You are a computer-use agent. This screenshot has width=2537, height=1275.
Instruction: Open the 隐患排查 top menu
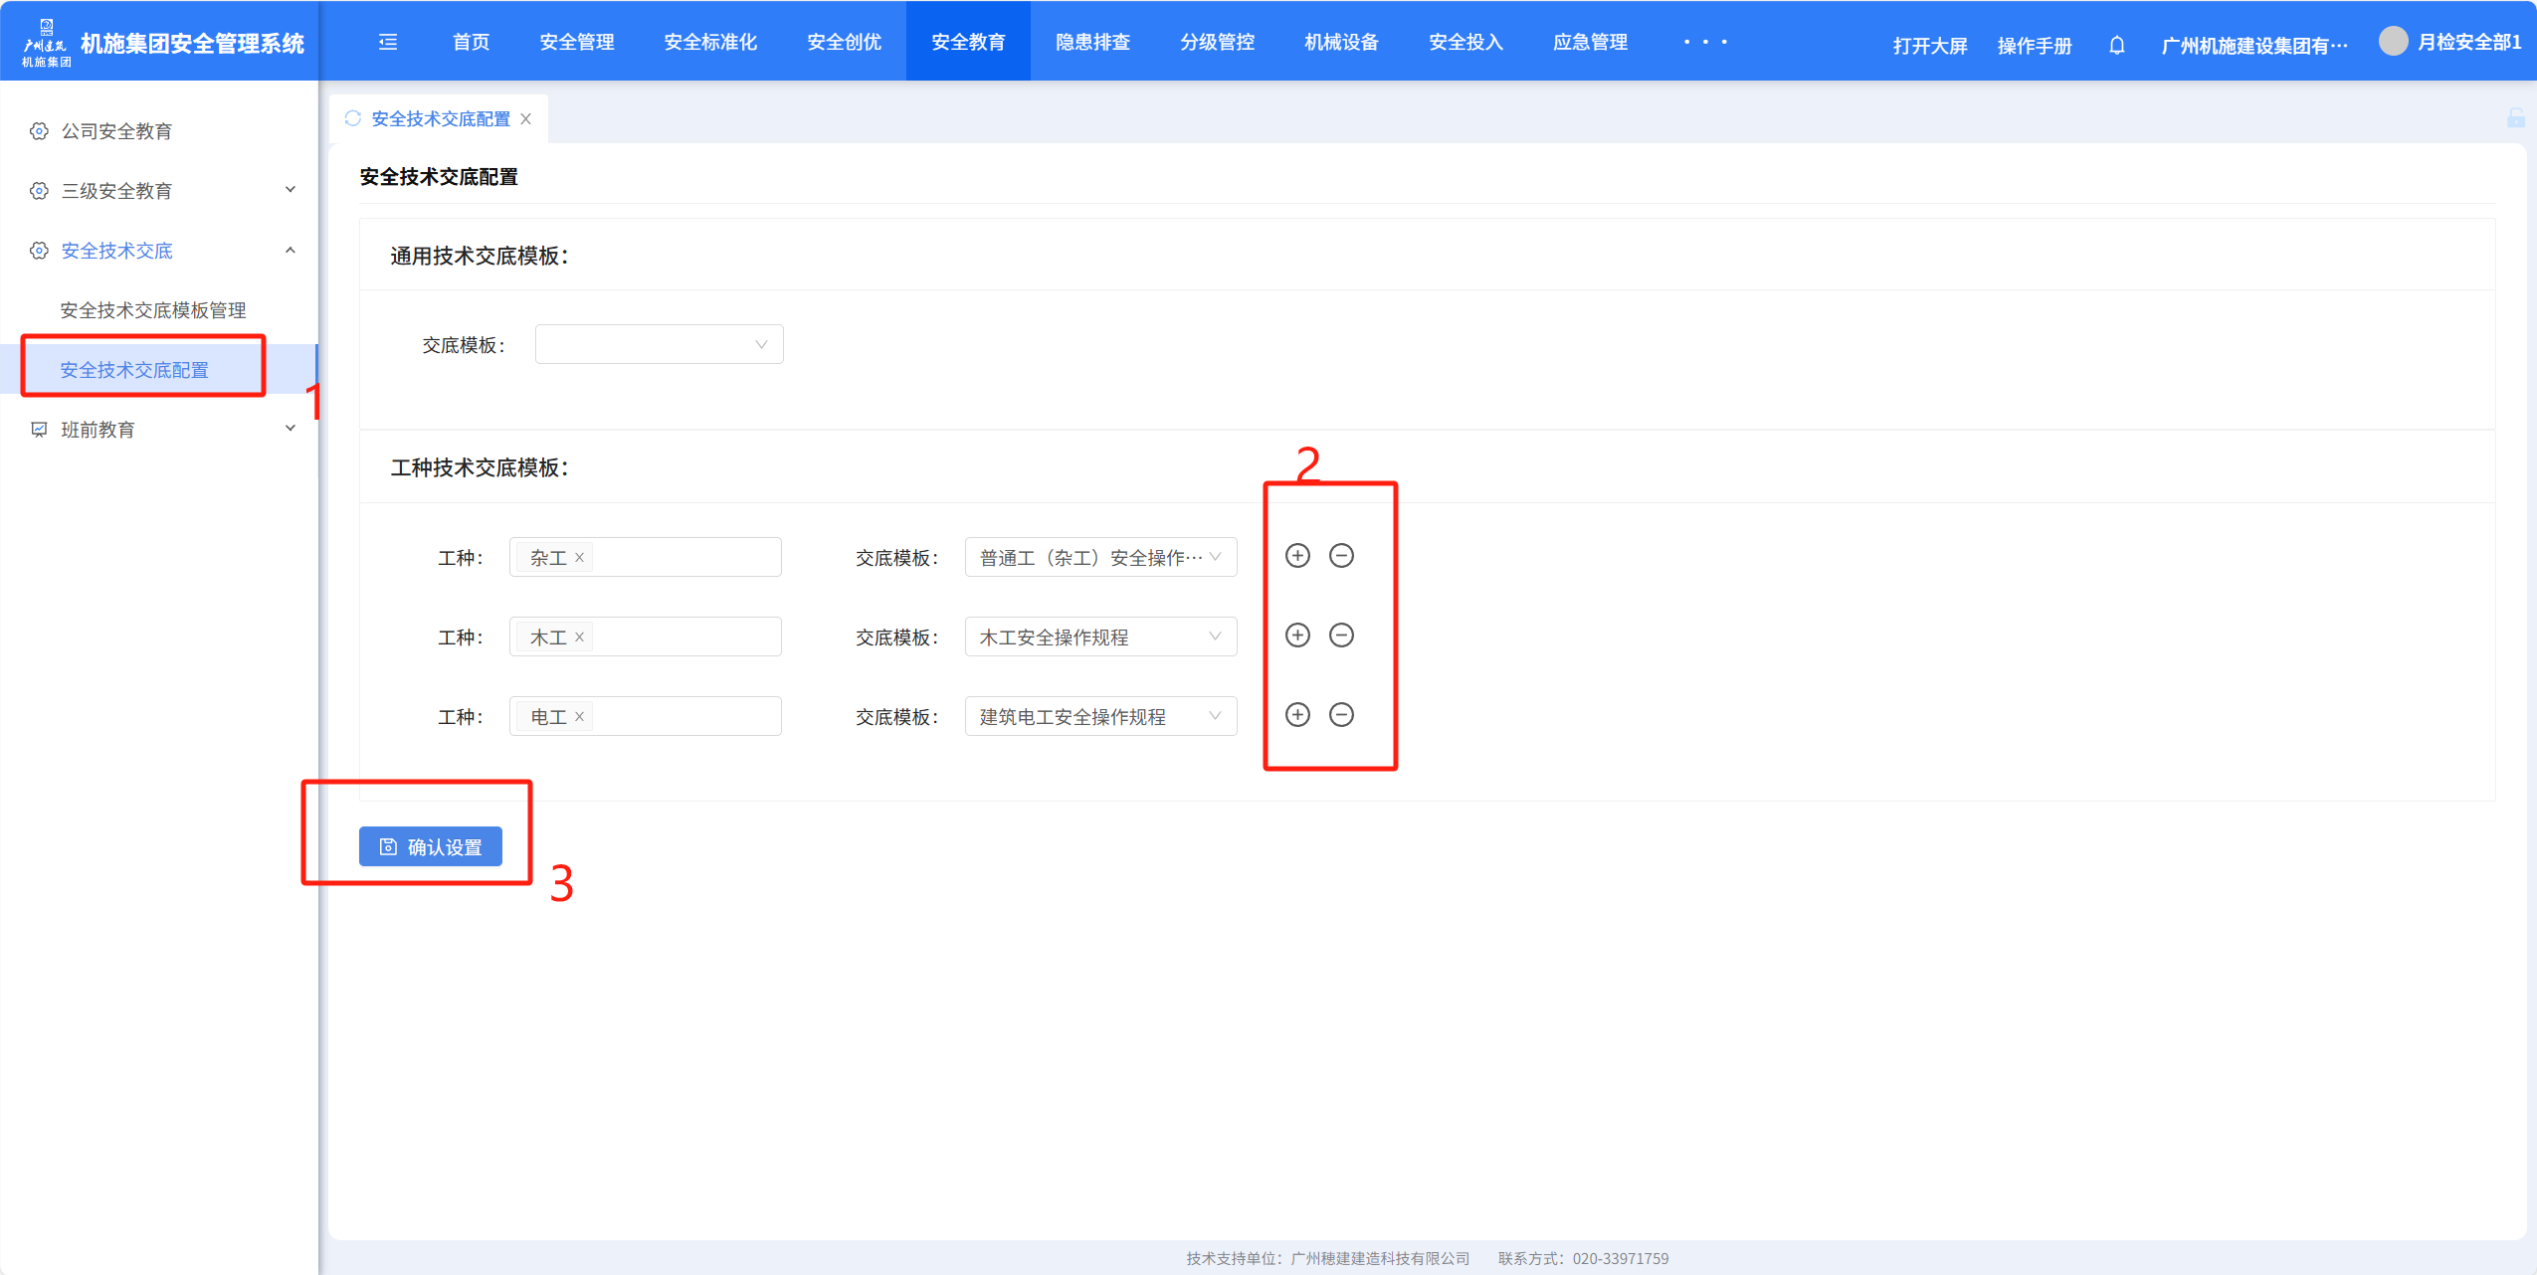coord(1092,42)
